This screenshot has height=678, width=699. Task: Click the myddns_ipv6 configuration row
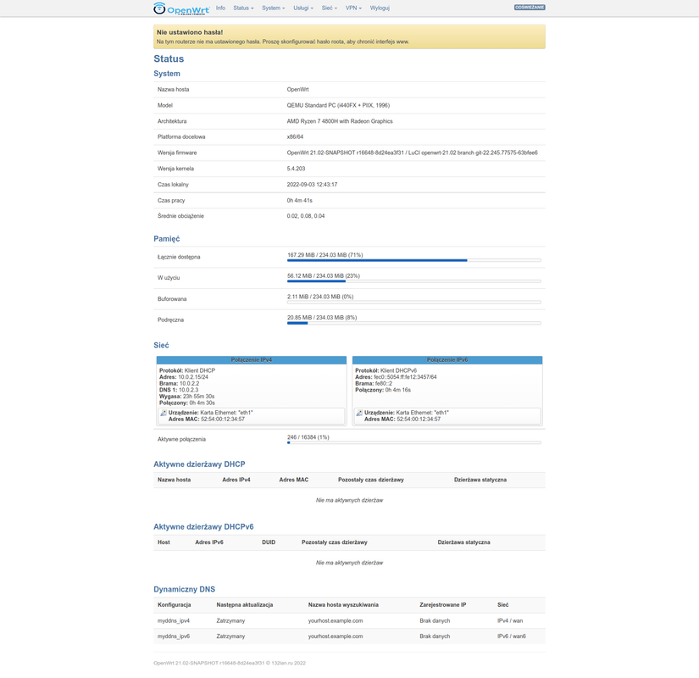click(x=349, y=636)
